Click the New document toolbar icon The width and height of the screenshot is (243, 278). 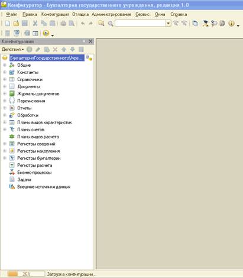pos(7,23)
